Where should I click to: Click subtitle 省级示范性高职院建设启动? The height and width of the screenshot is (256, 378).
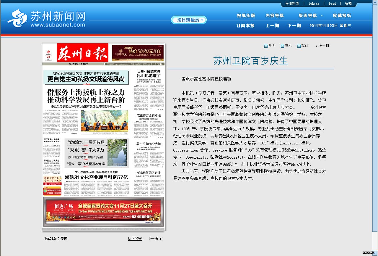pos(206,79)
